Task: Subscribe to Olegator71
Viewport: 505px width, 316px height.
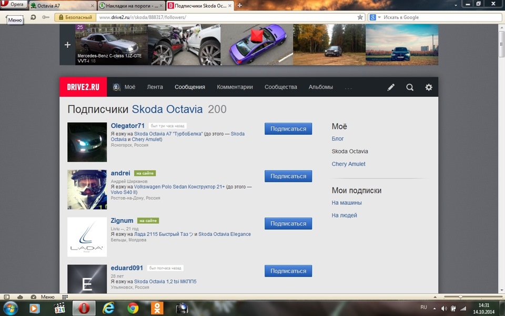Action: [288, 129]
